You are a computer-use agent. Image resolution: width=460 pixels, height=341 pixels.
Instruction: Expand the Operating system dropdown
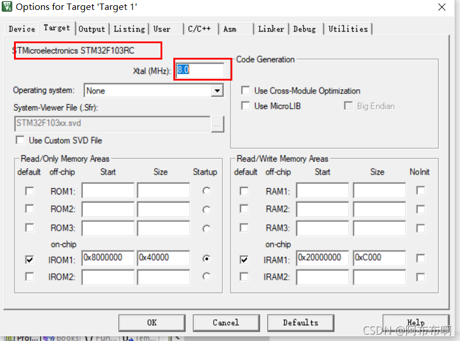(x=217, y=91)
